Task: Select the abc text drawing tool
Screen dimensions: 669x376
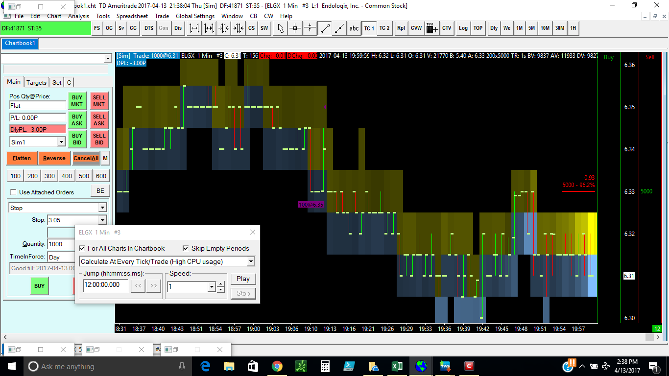Action: click(354, 28)
